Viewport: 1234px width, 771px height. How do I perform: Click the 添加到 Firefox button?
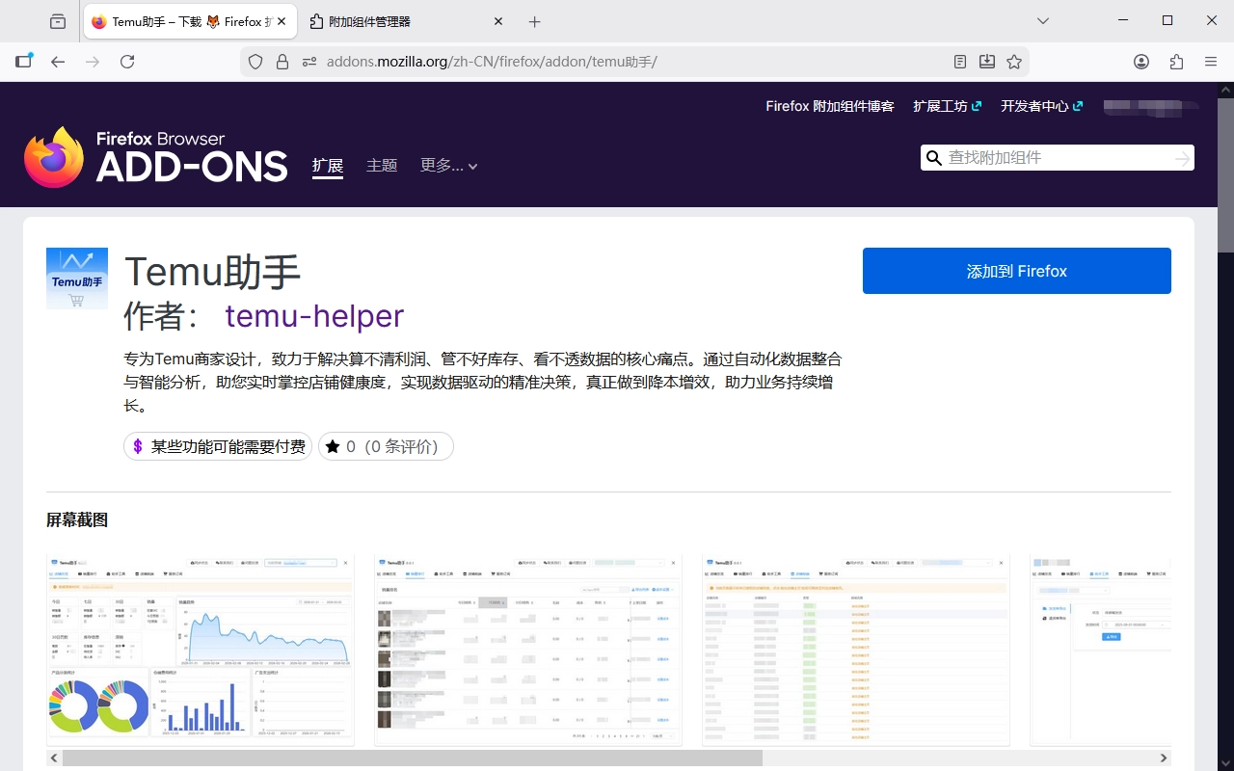coord(1016,271)
